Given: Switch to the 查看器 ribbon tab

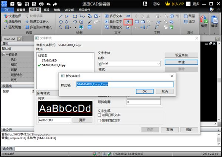Looking at the screenshot, I should (21, 10).
